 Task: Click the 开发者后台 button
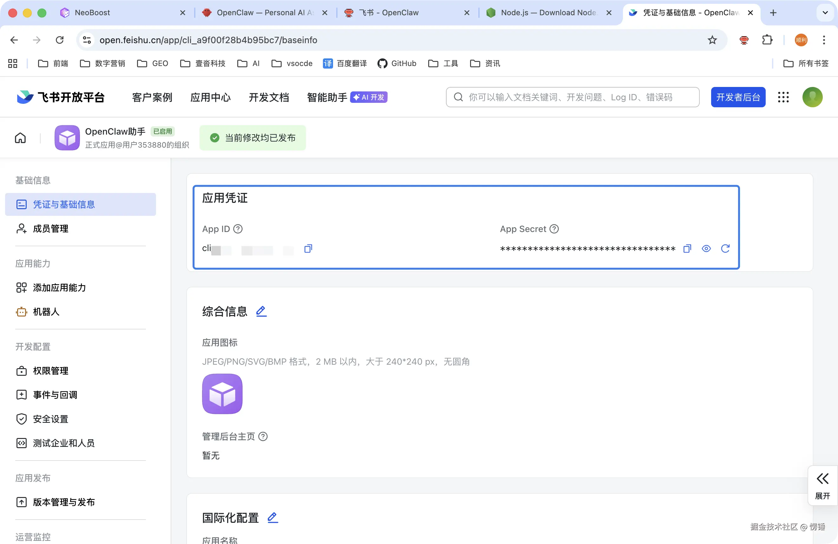pyautogui.click(x=738, y=97)
